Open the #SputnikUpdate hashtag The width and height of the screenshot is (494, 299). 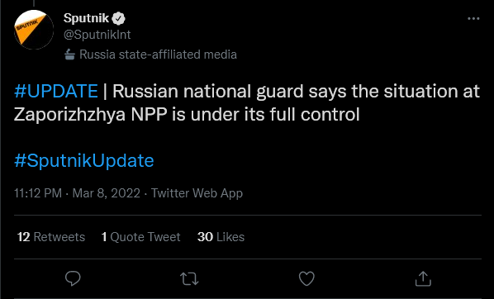pyautogui.click(x=84, y=161)
